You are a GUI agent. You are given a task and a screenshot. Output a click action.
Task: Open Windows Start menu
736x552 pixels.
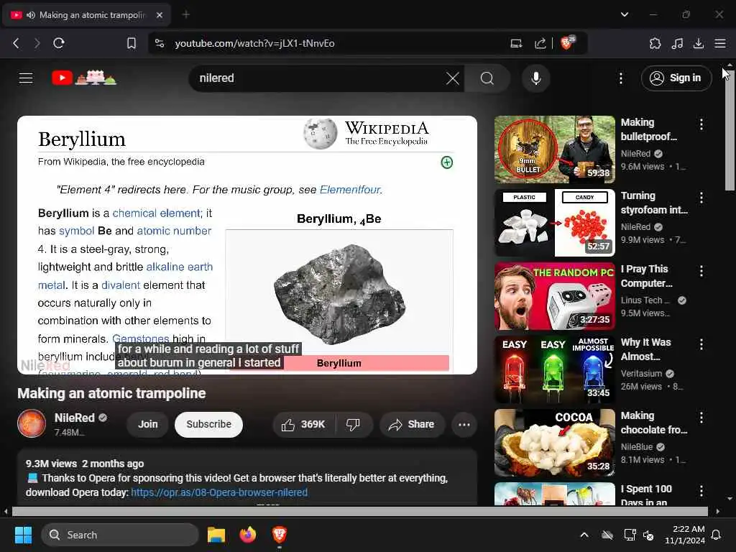pyautogui.click(x=23, y=535)
